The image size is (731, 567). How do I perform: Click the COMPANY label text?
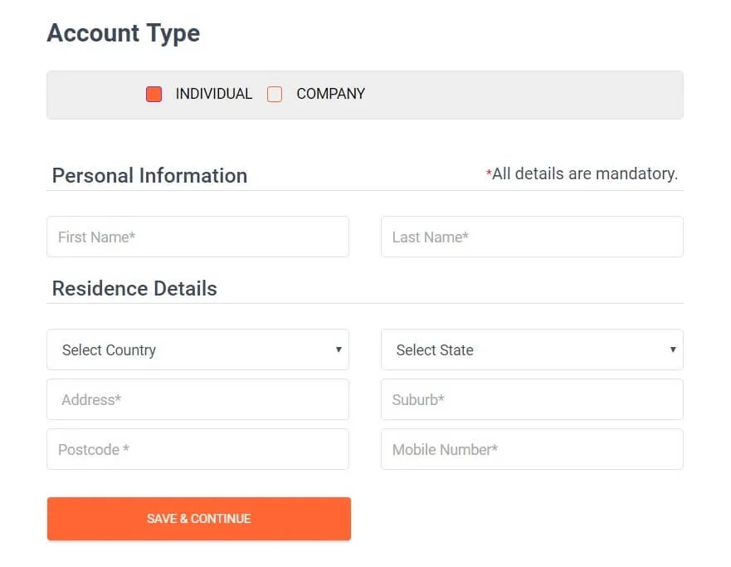point(330,94)
